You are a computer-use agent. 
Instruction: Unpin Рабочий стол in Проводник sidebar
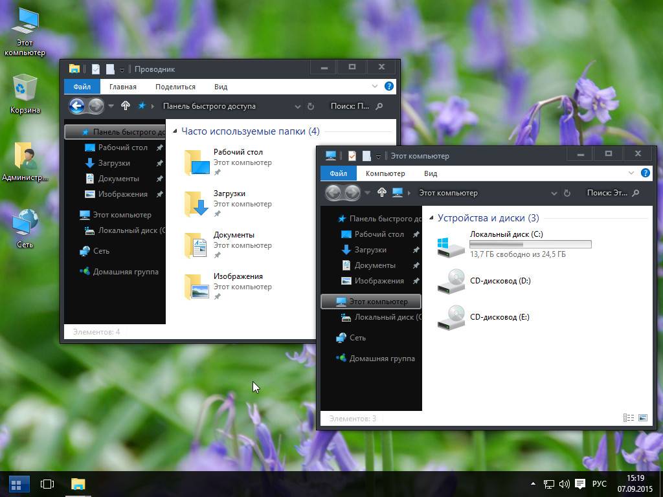click(x=159, y=148)
